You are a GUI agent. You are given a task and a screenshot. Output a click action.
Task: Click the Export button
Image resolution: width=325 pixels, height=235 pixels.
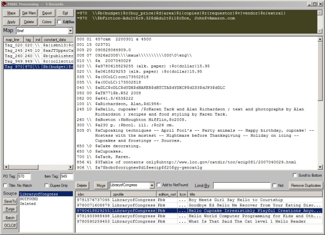47,13
